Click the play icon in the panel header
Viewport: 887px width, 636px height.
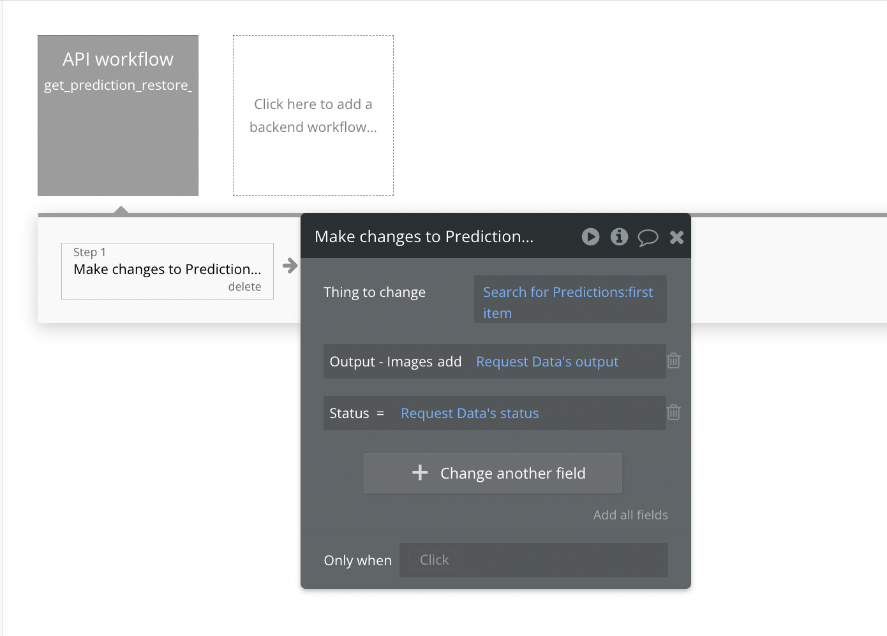(x=590, y=237)
